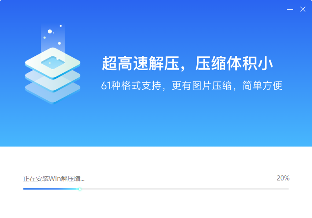Screen dimensions: 312x218
Task: Close the Win解压缩 installer
Action: click(x=303, y=9)
